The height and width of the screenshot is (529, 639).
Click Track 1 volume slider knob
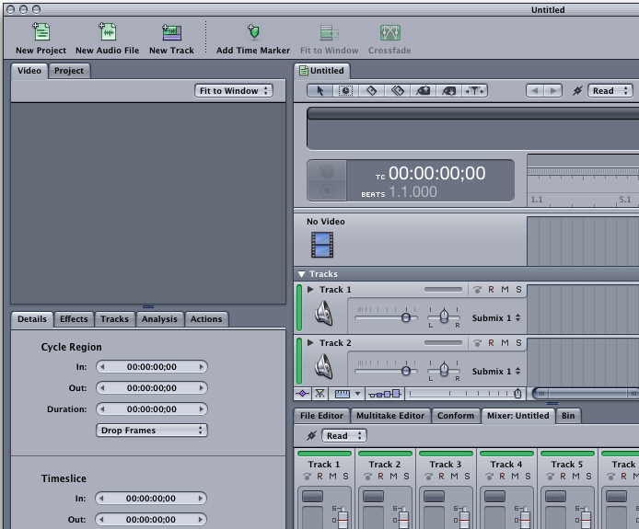tap(404, 317)
